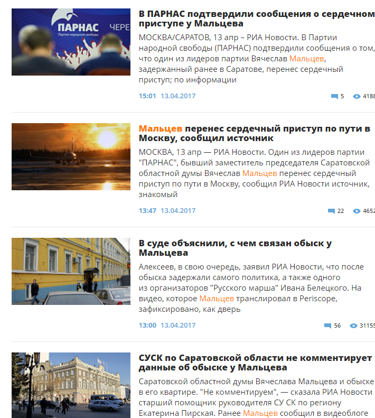This screenshot has width=375, height=418.
Task: Open PARNAS party logo thumbnail
Action: (71, 42)
